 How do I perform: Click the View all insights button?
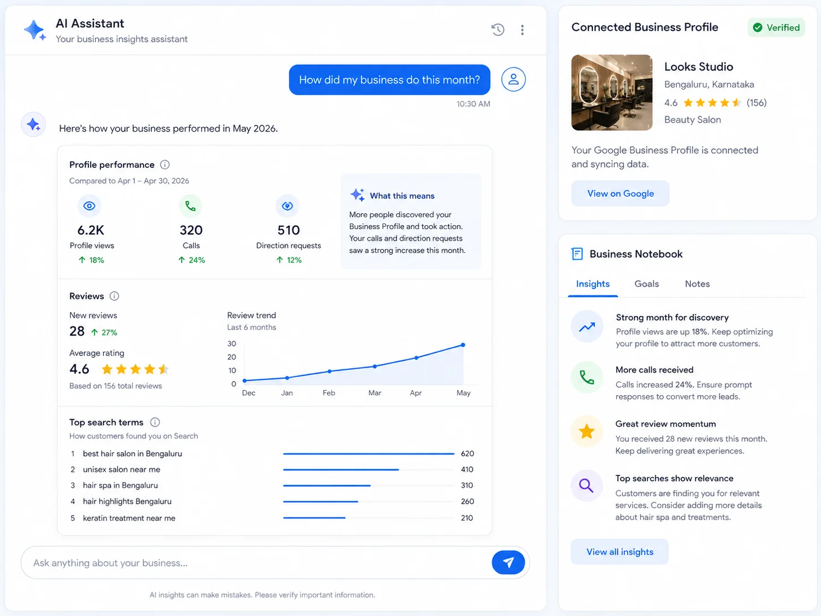620,552
